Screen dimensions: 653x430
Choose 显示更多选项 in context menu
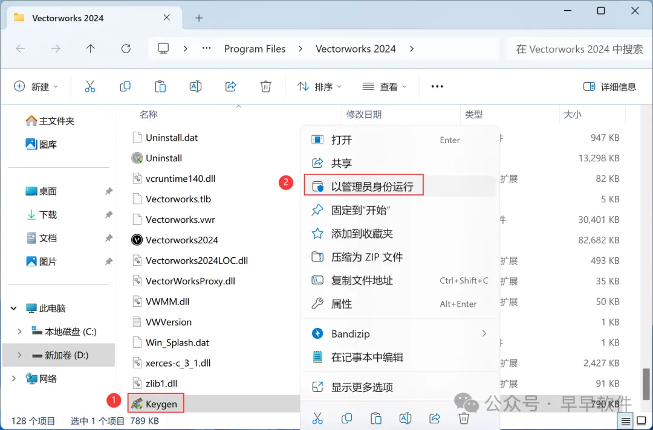click(x=400, y=387)
